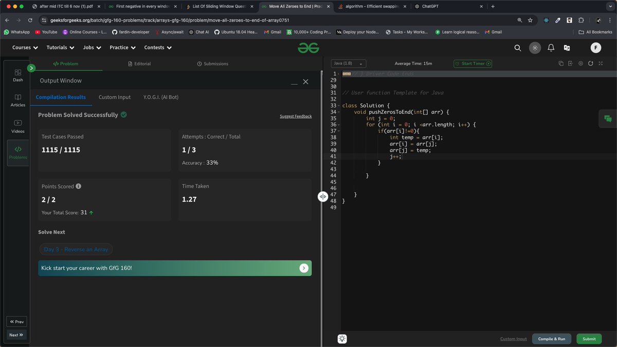Viewport: 617px width, 347px height.
Task: Switch to the Submissions tab
Action: [x=212, y=64]
